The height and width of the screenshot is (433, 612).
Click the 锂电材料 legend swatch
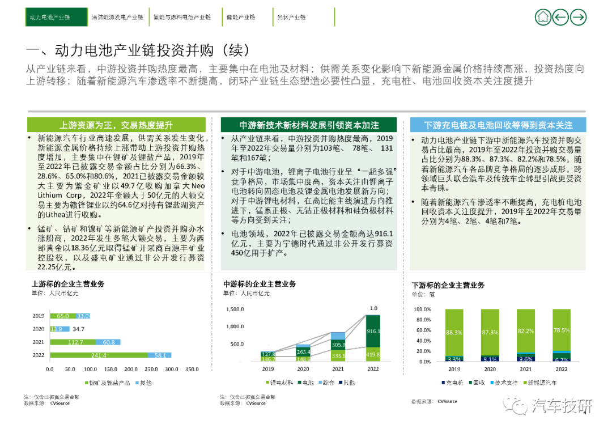click(x=267, y=383)
